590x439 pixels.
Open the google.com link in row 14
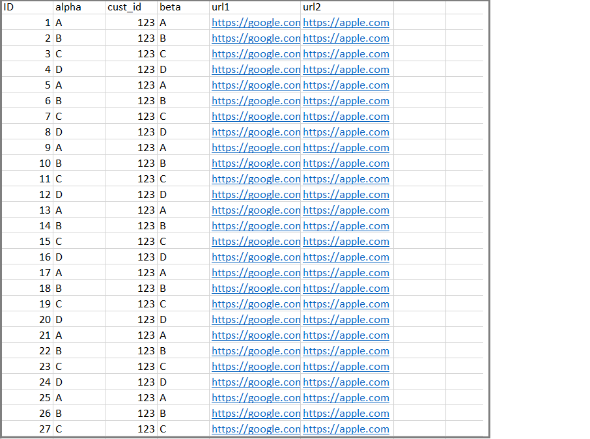click(256, 226)
